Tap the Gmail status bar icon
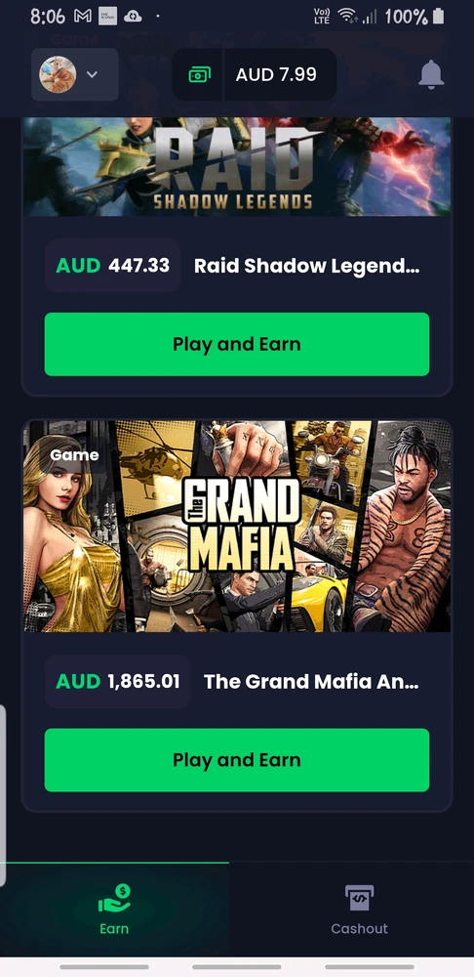Screen dimensions: 474x977 (83, 17)
